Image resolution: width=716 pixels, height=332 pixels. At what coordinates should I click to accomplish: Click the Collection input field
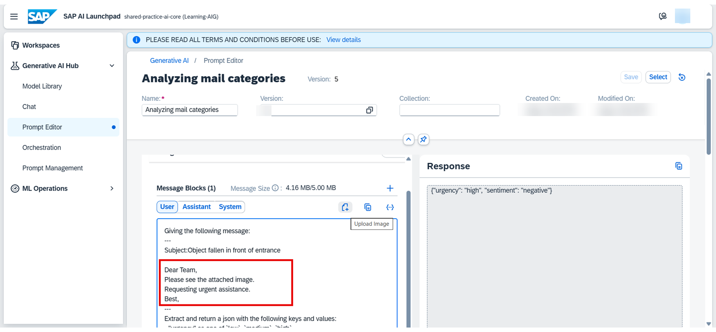(449, 110)
